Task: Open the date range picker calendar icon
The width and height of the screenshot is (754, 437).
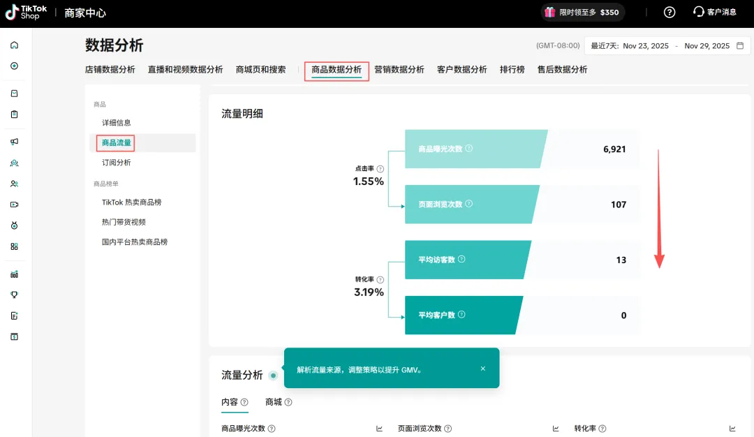Action: 740,46
